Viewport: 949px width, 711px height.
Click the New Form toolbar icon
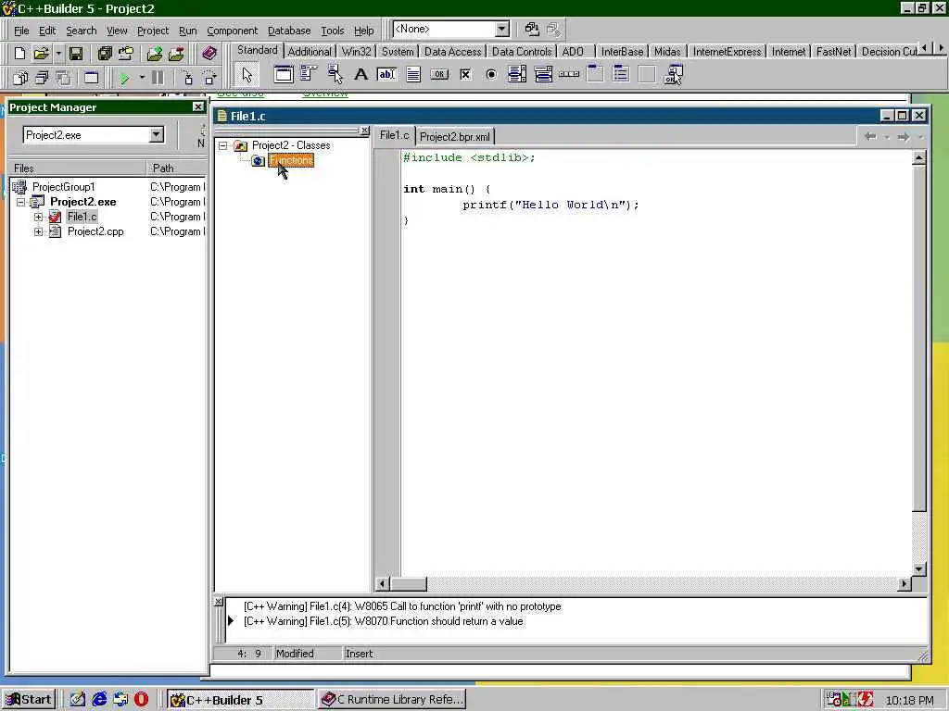[91, 78]
